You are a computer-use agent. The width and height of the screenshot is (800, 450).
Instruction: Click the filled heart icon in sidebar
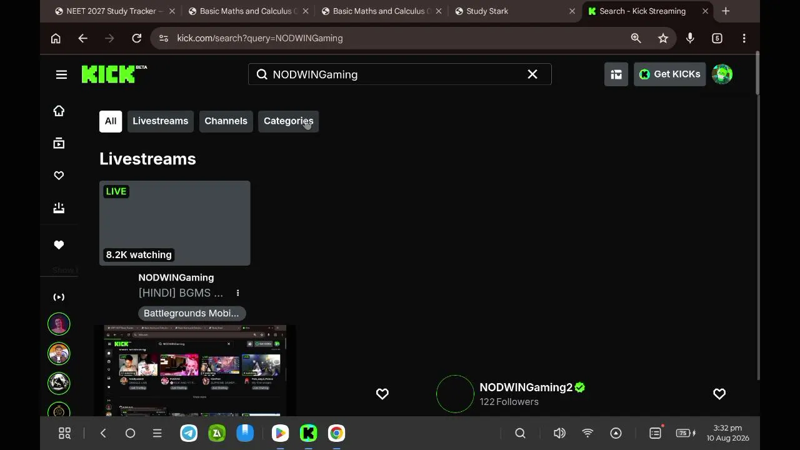click(x=59, y=245)
